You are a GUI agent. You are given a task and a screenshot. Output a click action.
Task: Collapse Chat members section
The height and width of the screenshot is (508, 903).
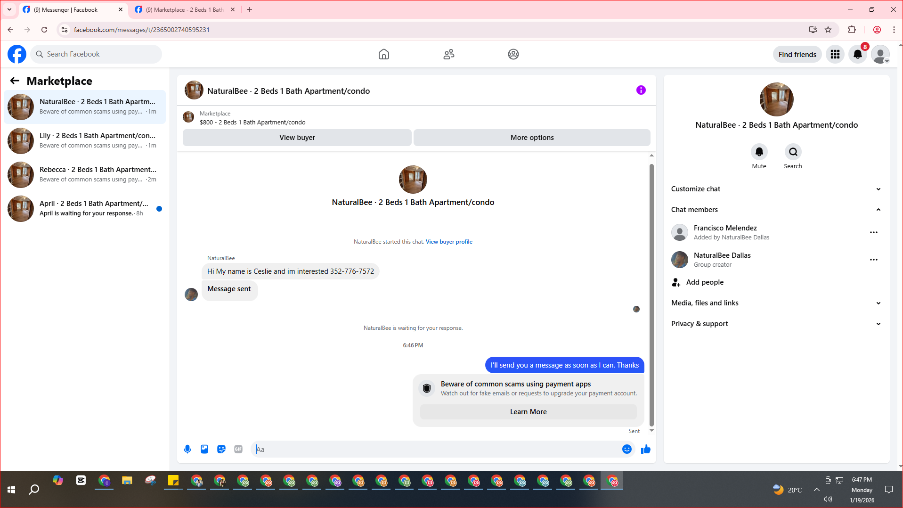[x=776, y=210]
